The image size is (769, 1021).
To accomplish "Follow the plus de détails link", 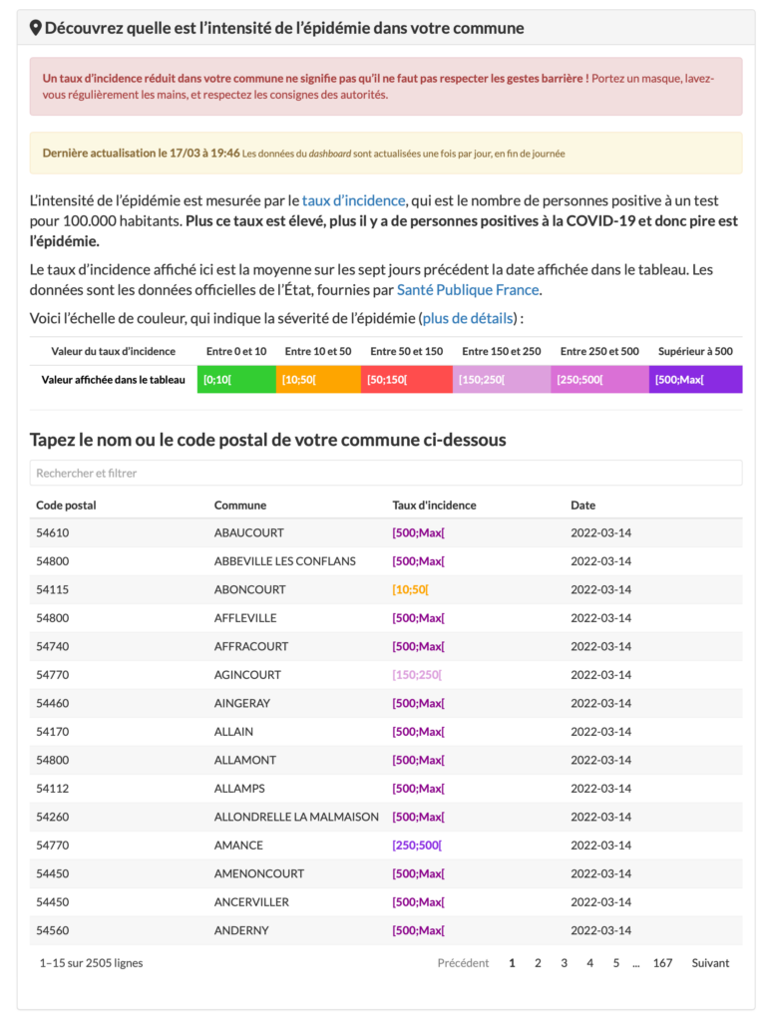I will [x=468, y=318].
